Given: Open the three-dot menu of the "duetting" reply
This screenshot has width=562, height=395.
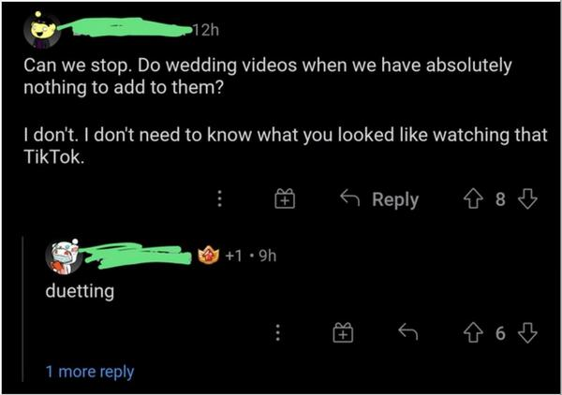Looking at the screenshot, I should tap(277, 332).
